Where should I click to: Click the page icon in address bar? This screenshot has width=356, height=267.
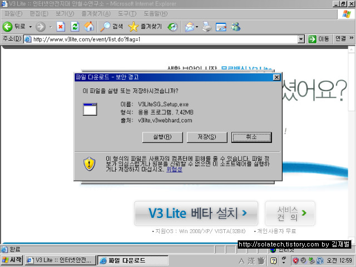click(28, 39)
